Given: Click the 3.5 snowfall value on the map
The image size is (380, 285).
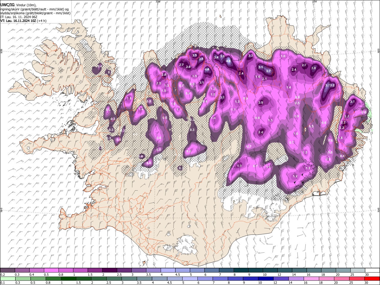Looking at the screenshot, I should (195, 55).
